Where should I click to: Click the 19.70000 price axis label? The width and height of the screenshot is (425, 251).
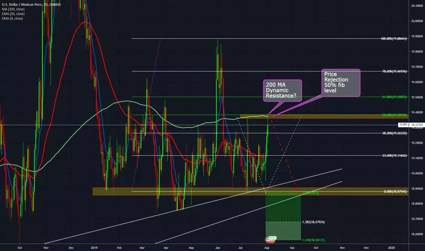tap(417, 67)
